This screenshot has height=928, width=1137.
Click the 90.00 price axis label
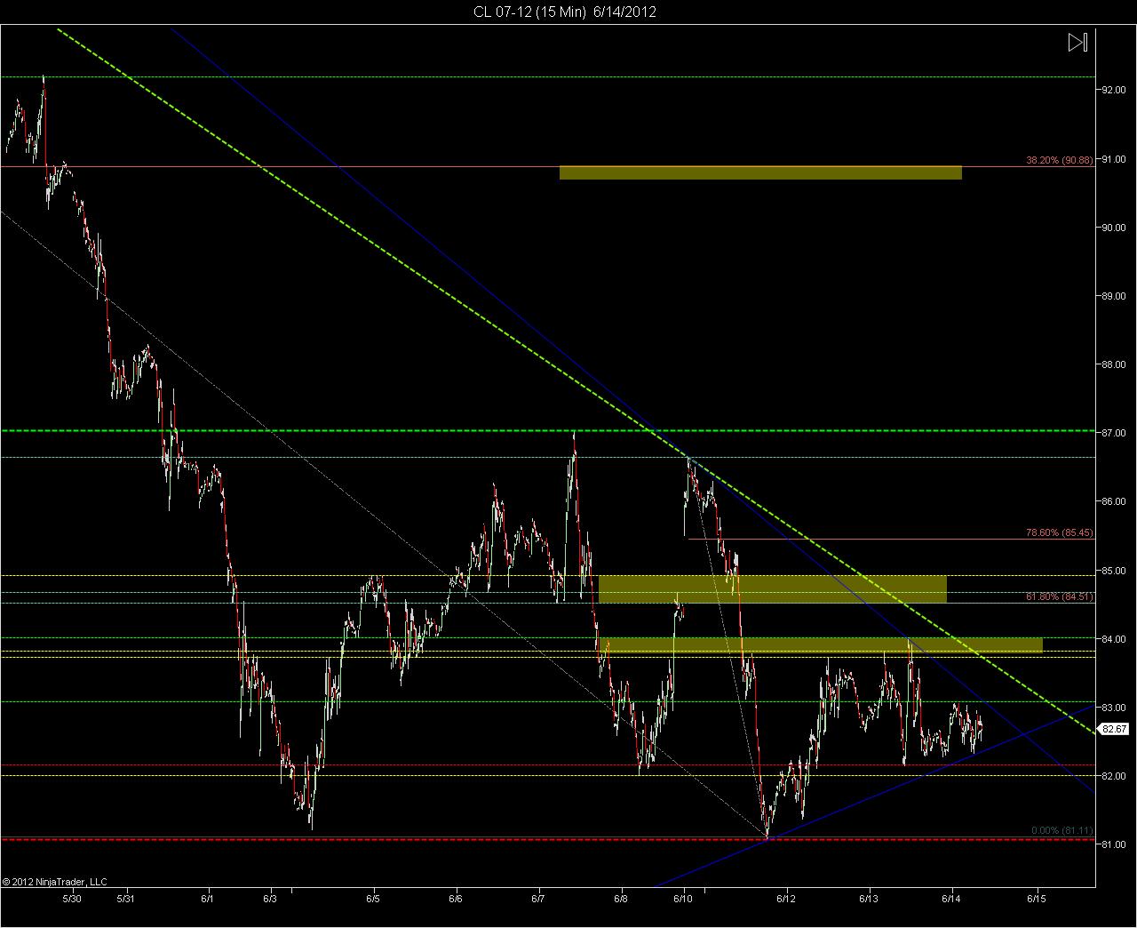(x=1114, y=228)
